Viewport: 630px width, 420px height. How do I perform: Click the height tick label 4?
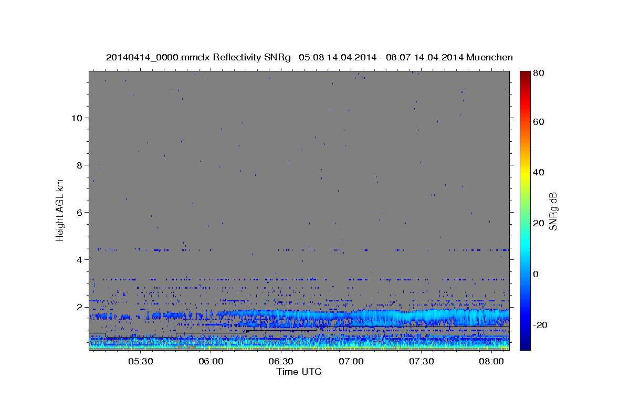(x=78, y=260)
